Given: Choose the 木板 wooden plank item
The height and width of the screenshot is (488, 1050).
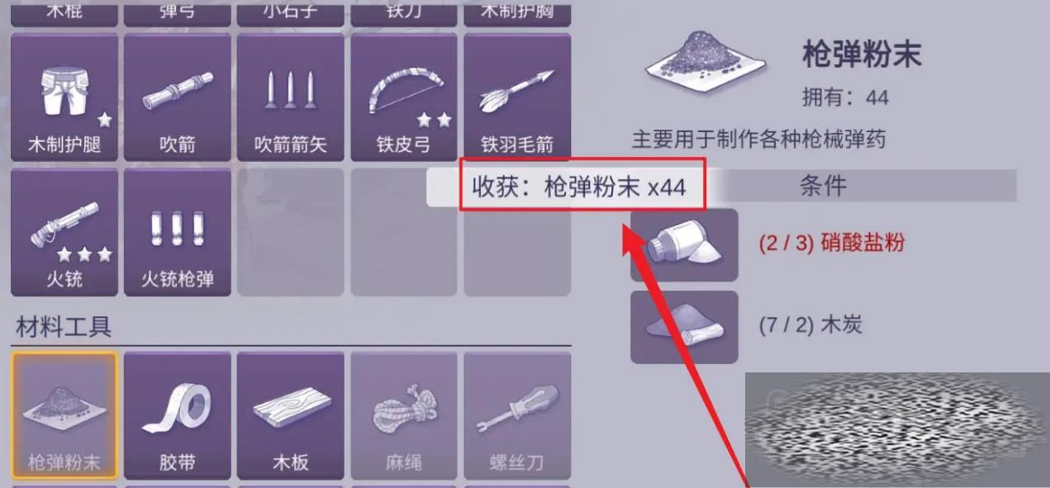Looking at the screenshot, I should tap(291, 415).
